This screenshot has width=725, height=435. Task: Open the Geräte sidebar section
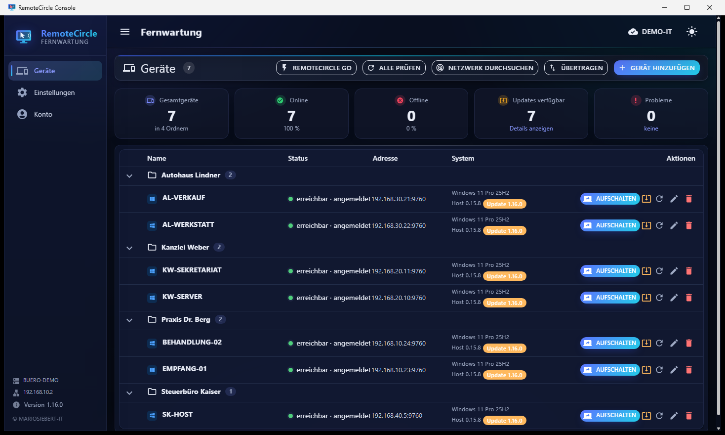pyautogui.click(x=56, y=71)
